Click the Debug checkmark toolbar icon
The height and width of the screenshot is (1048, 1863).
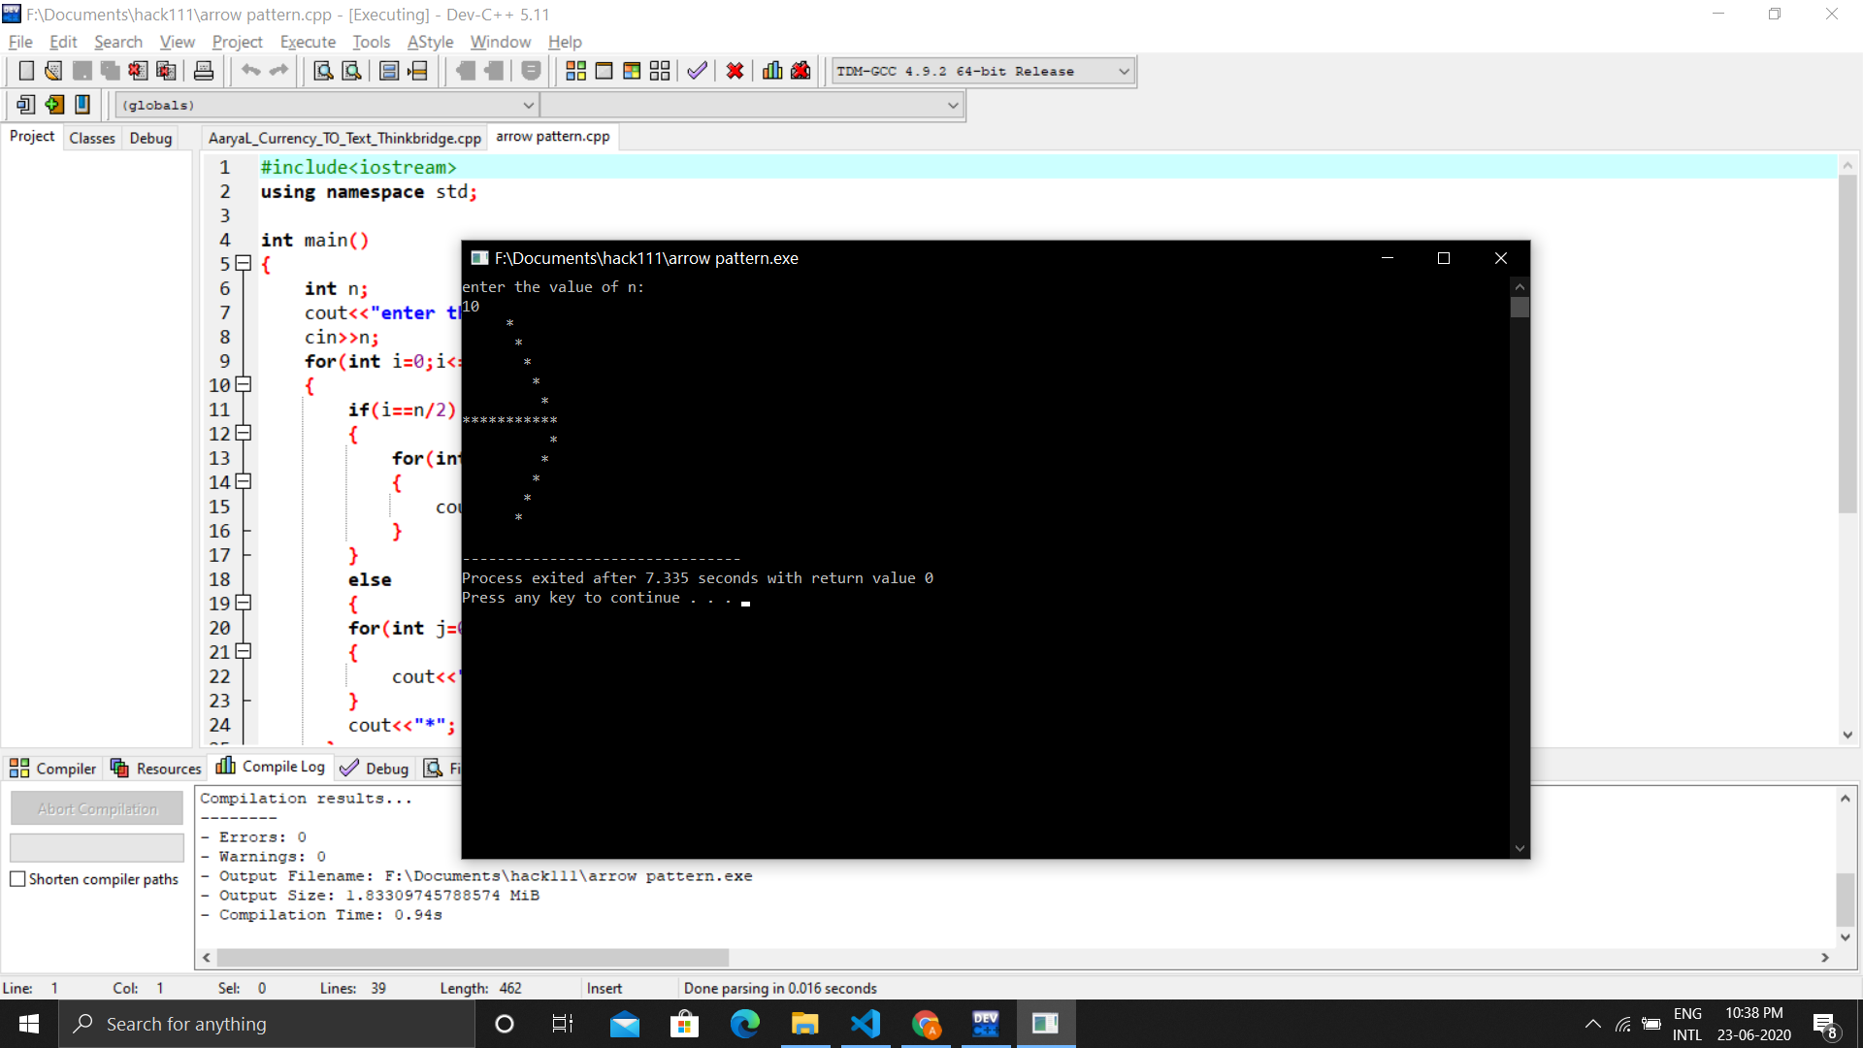coord(697,71)
